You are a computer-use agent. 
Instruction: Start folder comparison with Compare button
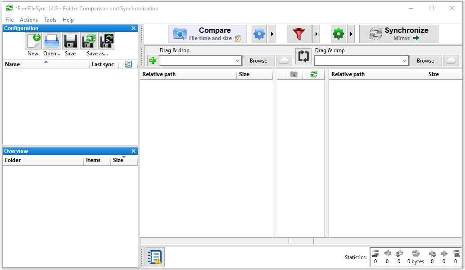(208, 34)
